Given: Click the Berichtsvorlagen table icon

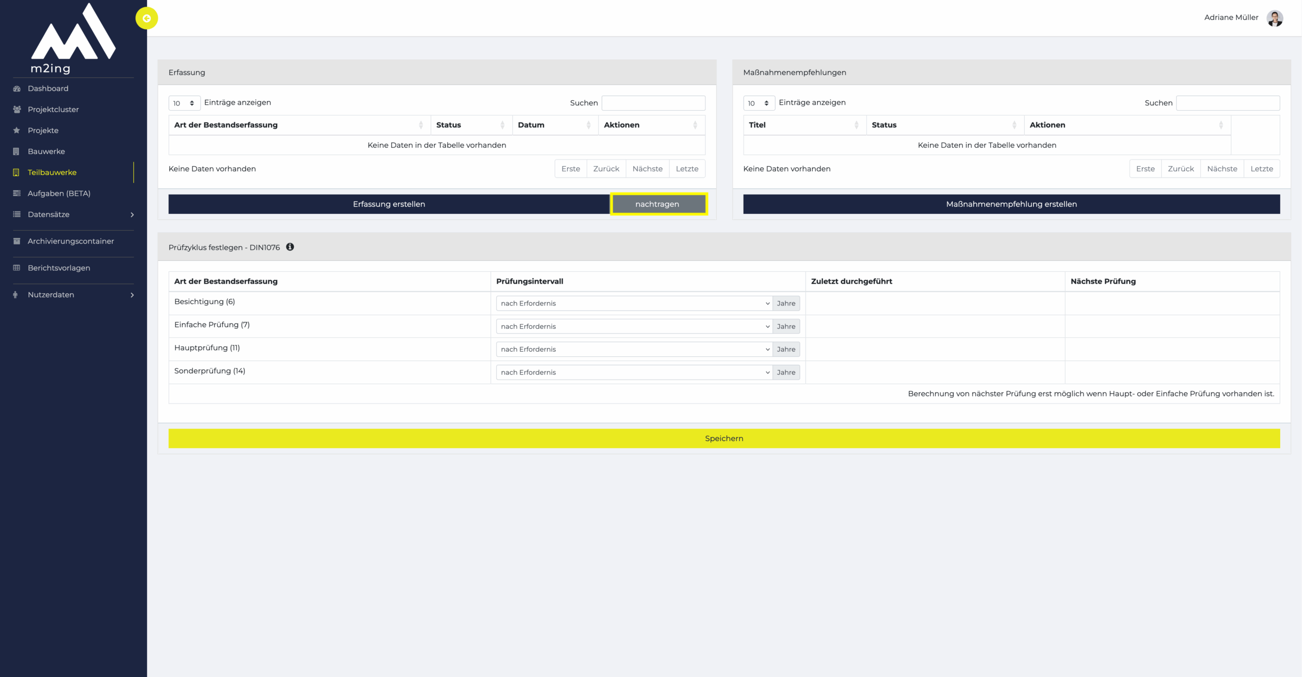Looking at the screenshot, I should point(17,268).
